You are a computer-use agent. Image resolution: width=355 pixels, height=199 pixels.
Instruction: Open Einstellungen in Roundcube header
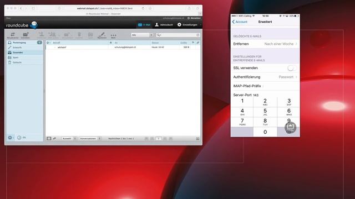tap(187, 25)
